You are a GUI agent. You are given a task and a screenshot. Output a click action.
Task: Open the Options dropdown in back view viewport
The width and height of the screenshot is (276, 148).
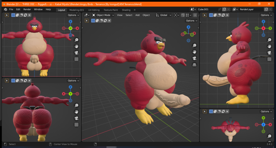coord(73,81)
